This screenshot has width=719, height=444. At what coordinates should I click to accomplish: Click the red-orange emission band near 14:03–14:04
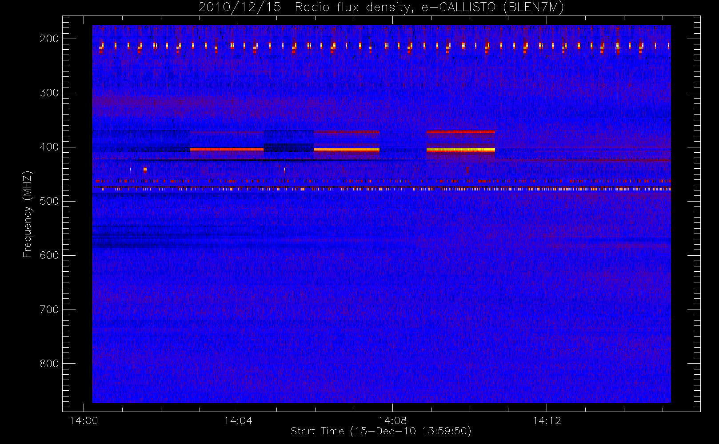click(227, 150)
